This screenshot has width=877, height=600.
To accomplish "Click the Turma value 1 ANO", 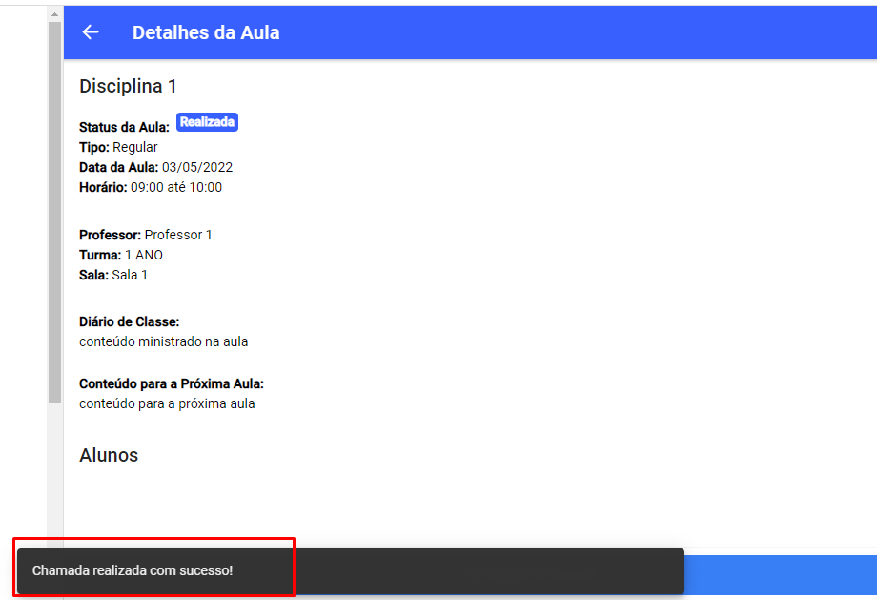I will 144,256.
